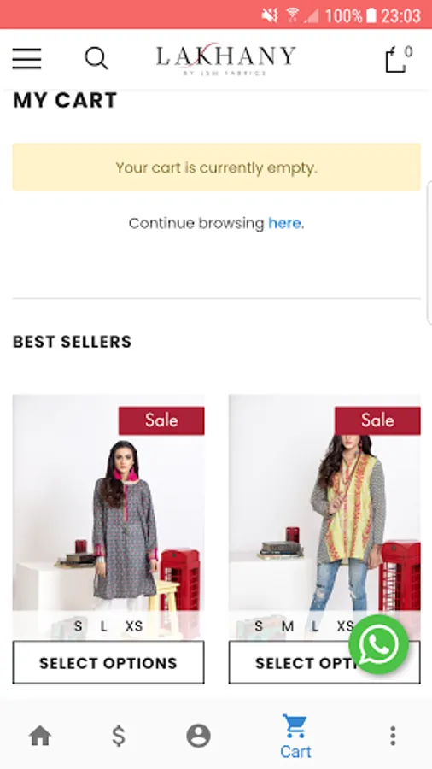432x769 pixels.
Task: Choose size L on the grey kurta
Action: click(104, 626)
